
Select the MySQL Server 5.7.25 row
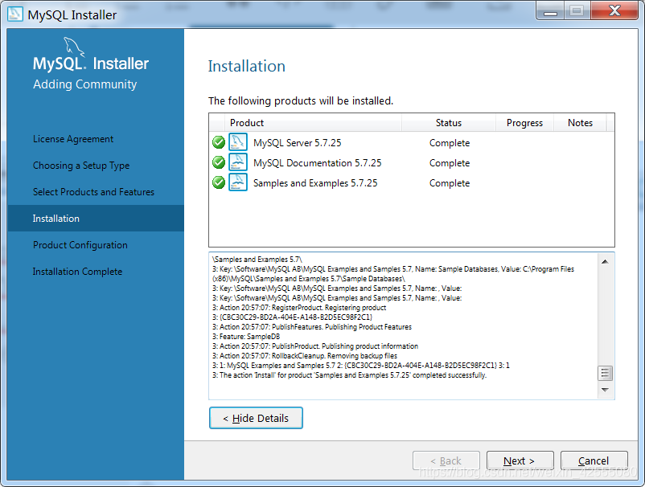click(x=411, y=142)
